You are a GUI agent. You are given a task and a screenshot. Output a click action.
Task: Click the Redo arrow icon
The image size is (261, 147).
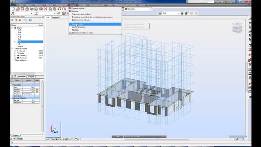[x=64, y=9]
